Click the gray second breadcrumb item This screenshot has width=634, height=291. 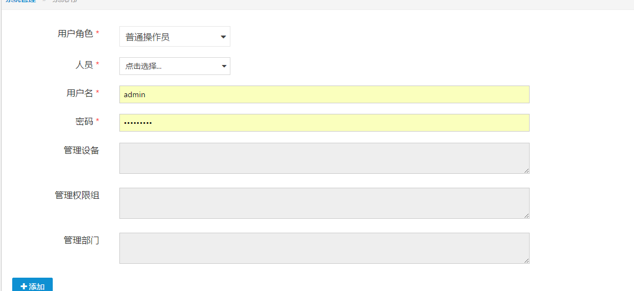(66, 1)
